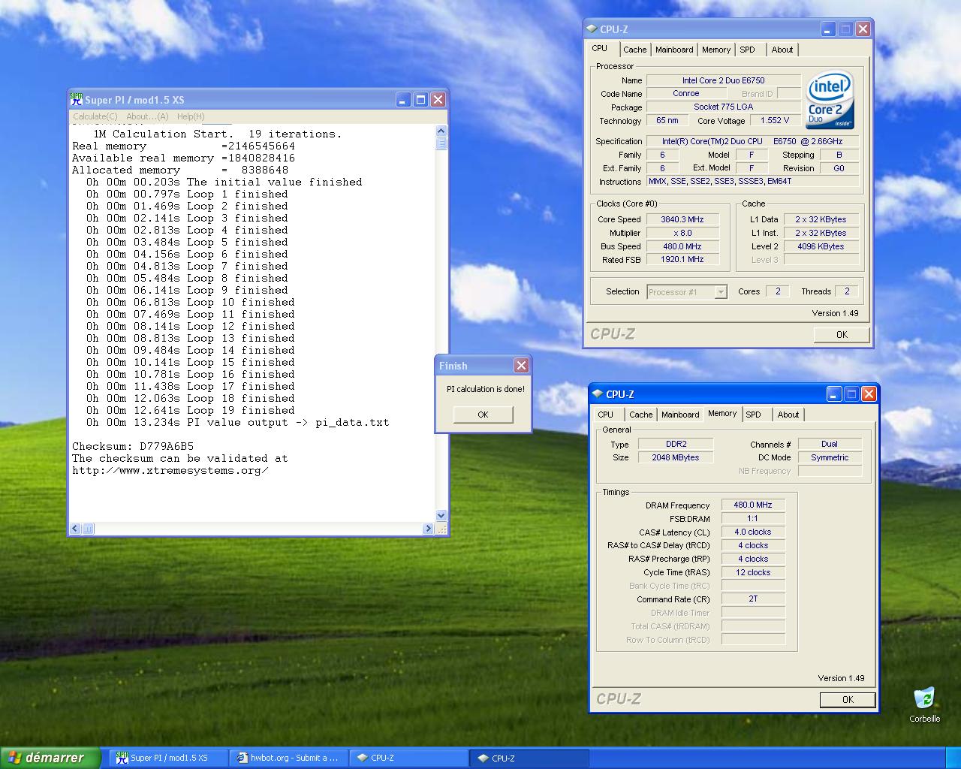Close the Finish dialog with X
961x769 pixels.
pos(521,366)
